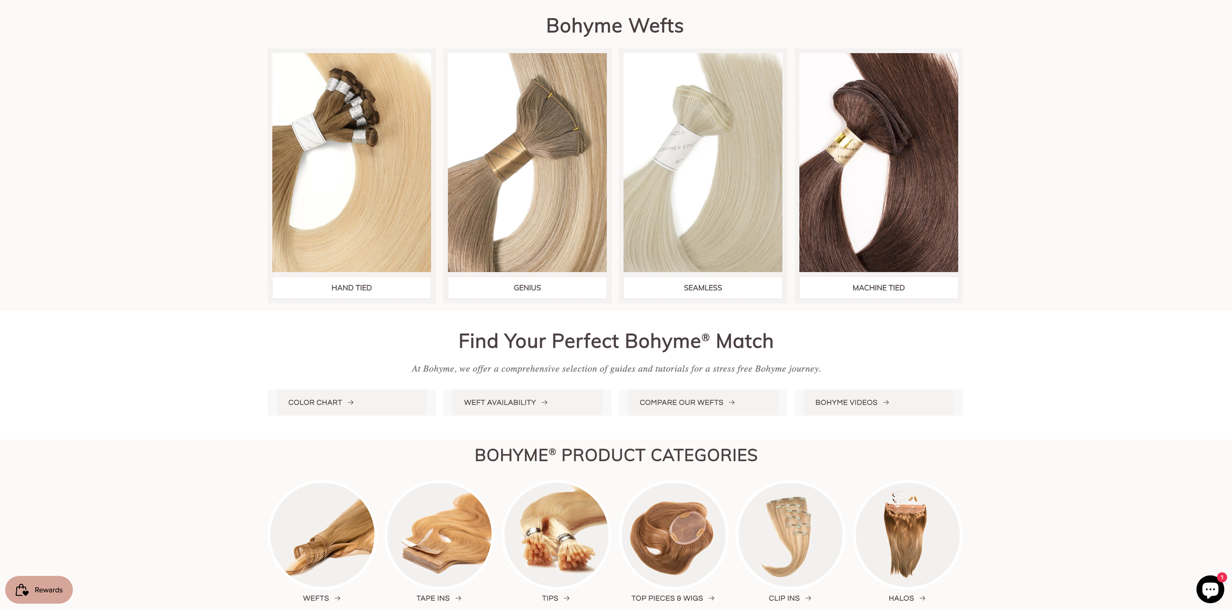1232x610 pixels.
Task: Select the Seamless weft label
Action: pos(703,288)
